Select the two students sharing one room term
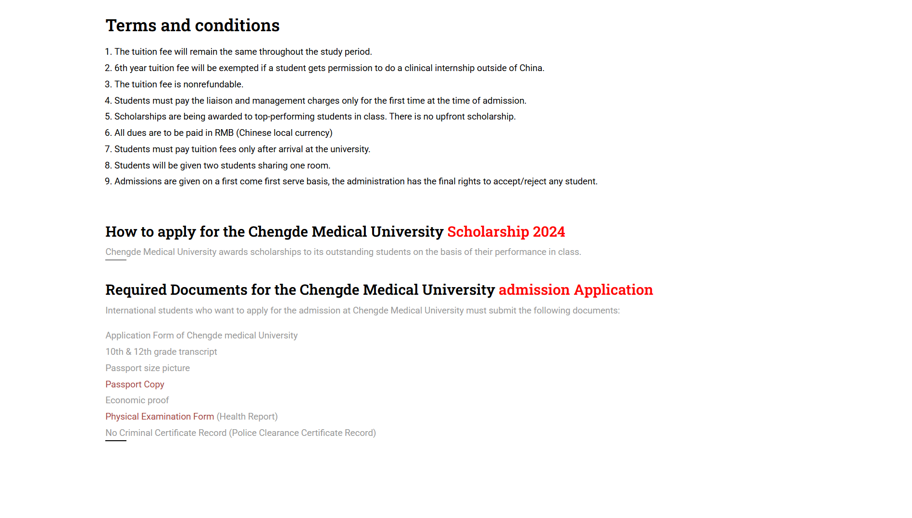The height and width of the screenshot is (518, 912). [x=222, y=166]
